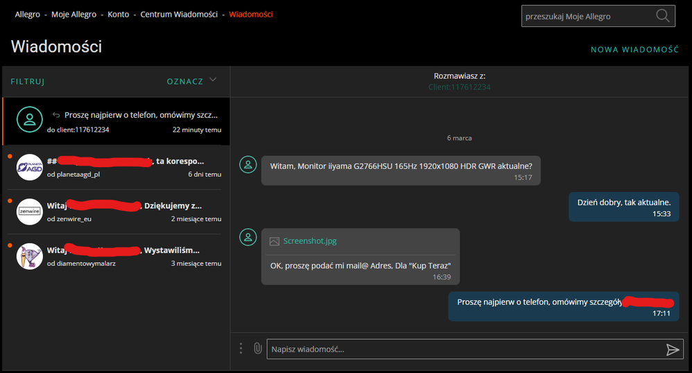Click sender avatar beside monitor iiyama message

tap(248, 164)
